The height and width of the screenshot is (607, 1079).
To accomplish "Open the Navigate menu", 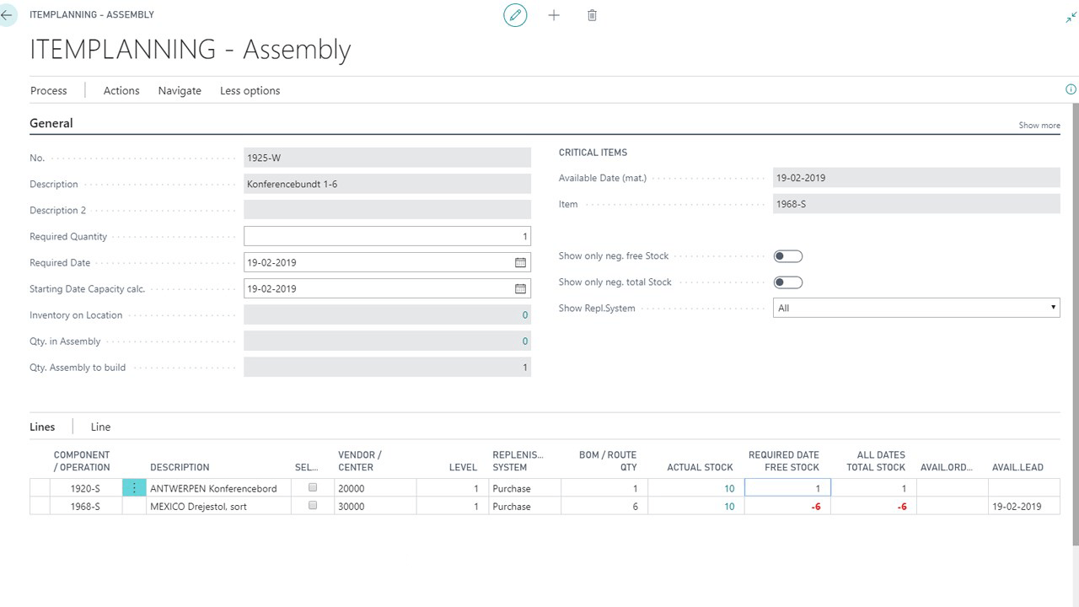I will tap(180, 90).
